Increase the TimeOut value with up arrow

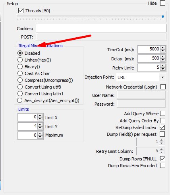(x=163, y=48)
